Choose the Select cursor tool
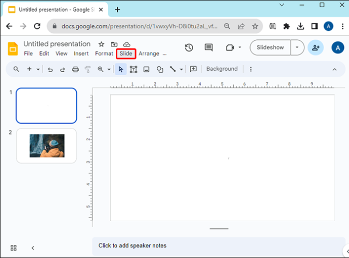349x258 pixels. tap(121, 69)
